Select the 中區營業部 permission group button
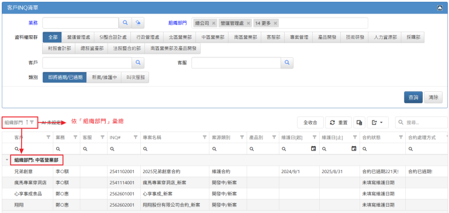 coord(212,37)
